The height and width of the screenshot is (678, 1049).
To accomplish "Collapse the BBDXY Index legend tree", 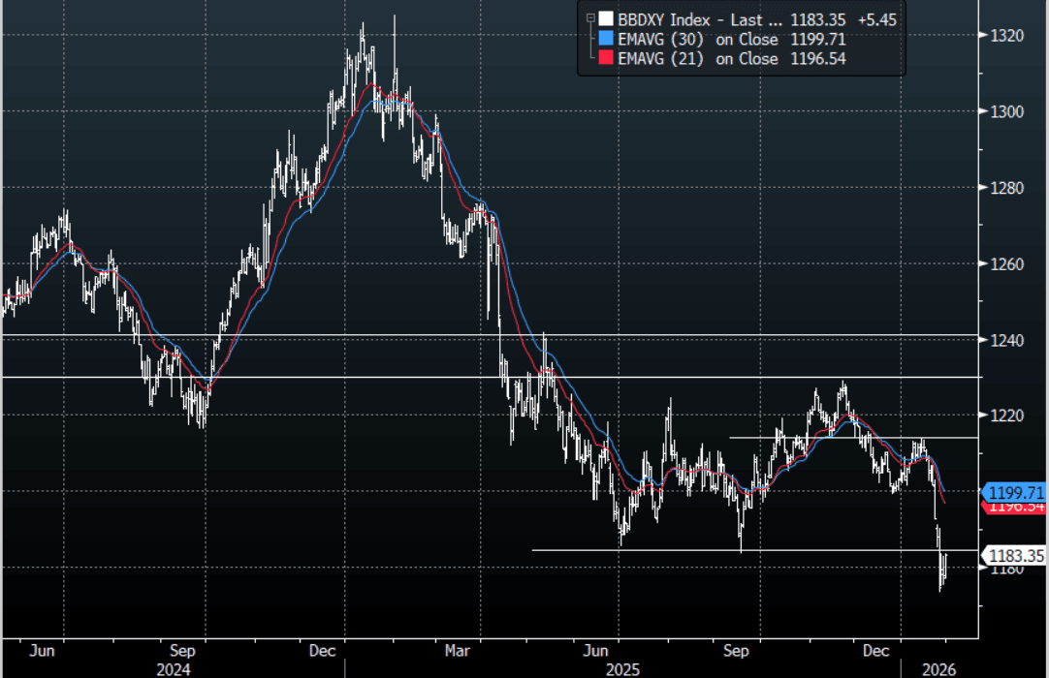I will (x=589, y=17).
